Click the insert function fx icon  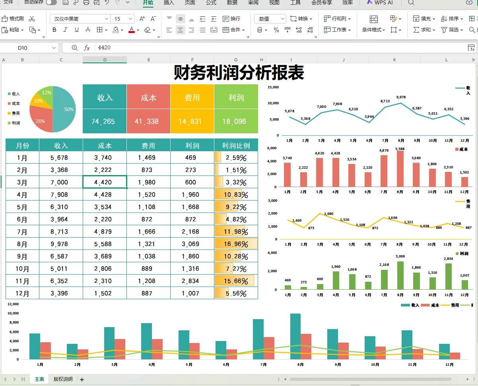coord(87,48)
